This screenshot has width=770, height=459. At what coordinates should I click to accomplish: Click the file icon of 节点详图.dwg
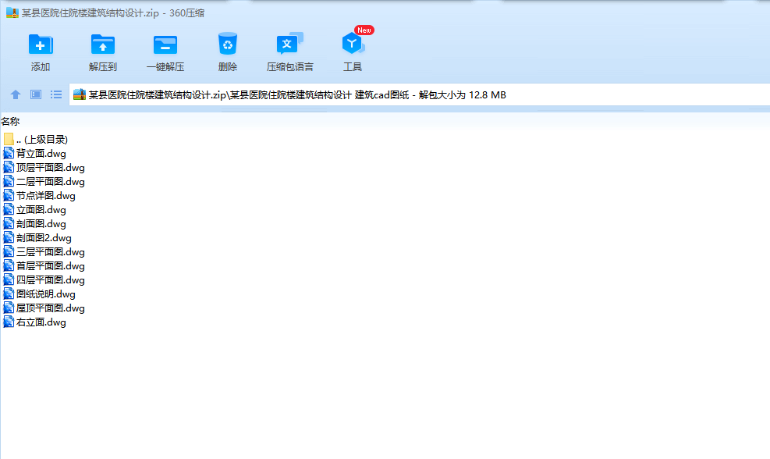(x=9, y=196)
